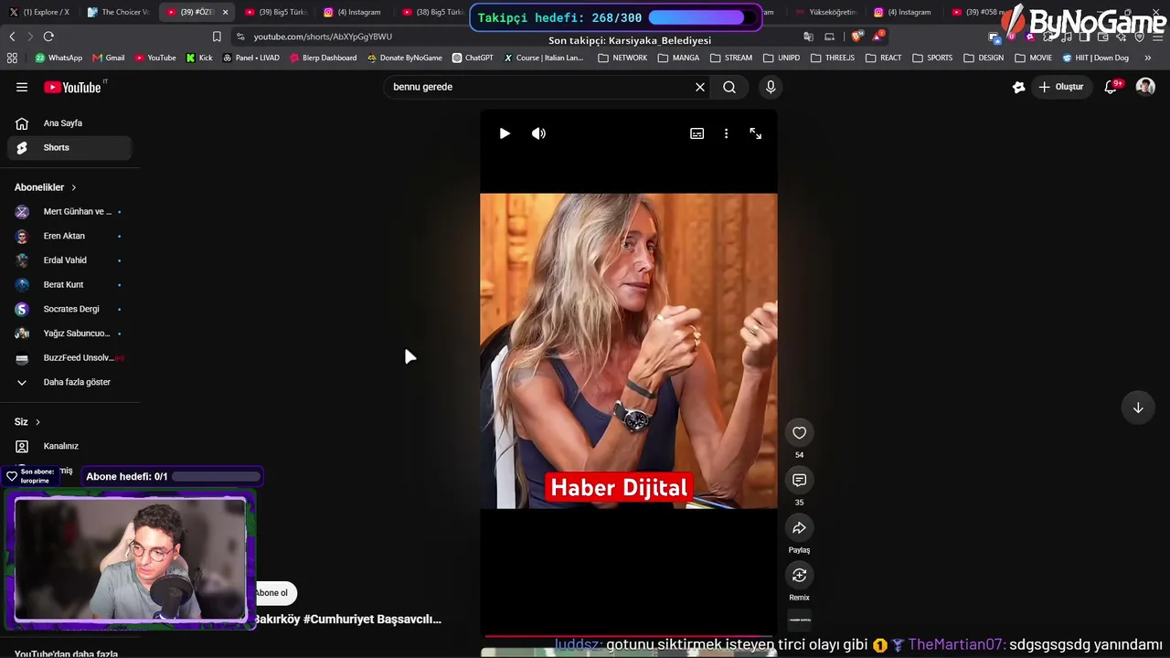
Task: Open Ana Sayfa in the sidebar
Action: [x=69, y=123]
